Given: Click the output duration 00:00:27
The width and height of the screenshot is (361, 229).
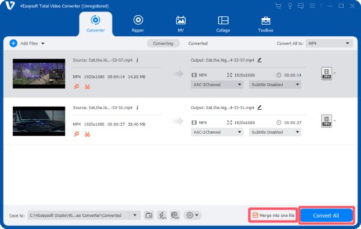Looking at the screenshot, I should [292, 123].
